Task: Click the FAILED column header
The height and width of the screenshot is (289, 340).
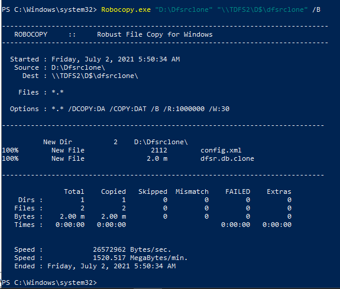Action: (238, 191)
